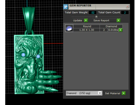Click the Gem Reporter logo icon
140x105 pixels.
(66, 7)
